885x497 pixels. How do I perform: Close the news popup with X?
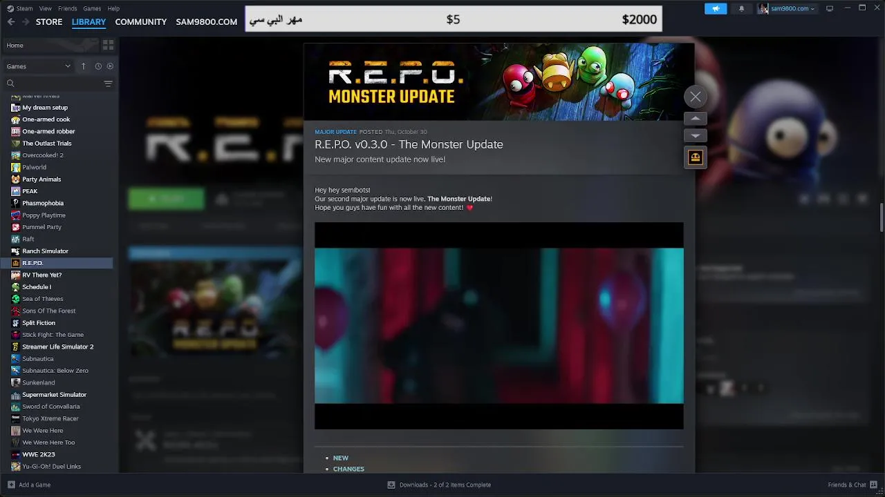pos(696,97)
